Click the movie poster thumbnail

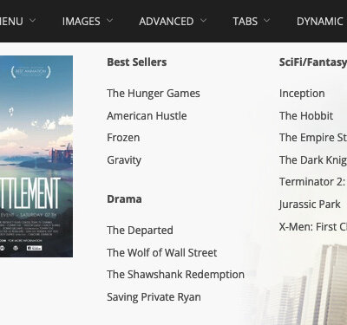pyautogui.click(x=36, y=156)
